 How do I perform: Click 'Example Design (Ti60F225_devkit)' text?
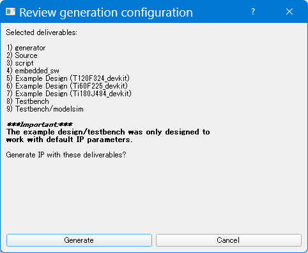[x=72, y=86]
